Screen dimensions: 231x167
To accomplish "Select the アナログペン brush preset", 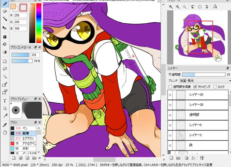I will pyautogui.click(x=23, y=143).
